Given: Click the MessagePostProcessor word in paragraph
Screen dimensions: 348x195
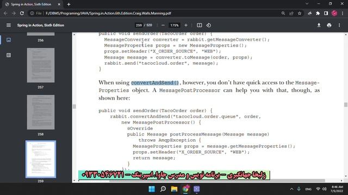Looking at the screenshot, I should point(190,90).
